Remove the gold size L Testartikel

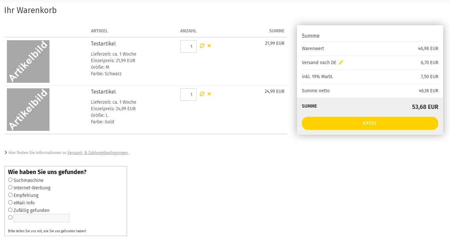pos(209,94)
